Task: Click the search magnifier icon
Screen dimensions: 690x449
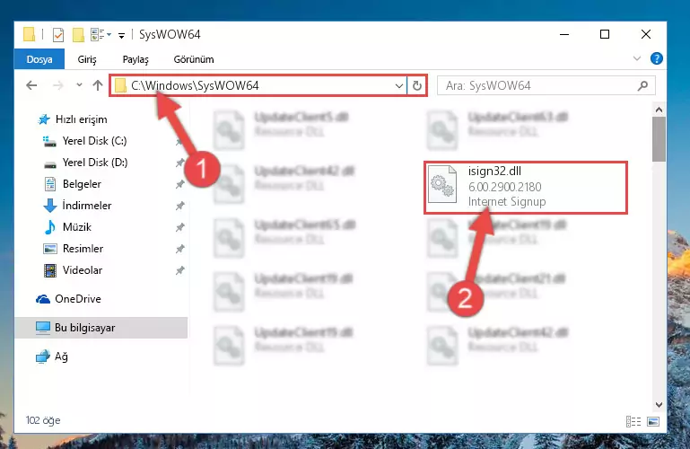Action: point(642,85)
